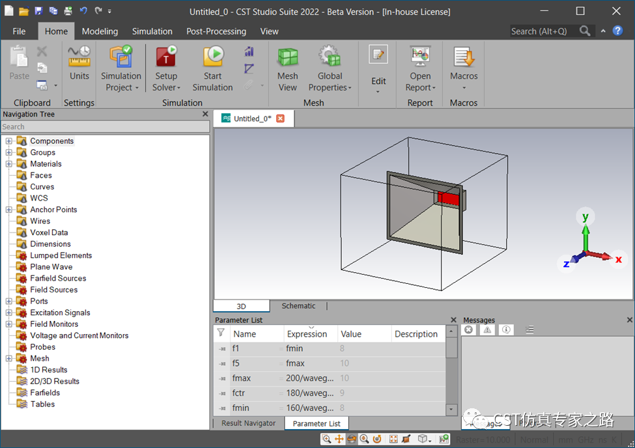The width and height of the screenshot is (635, 448).
Task: Click the Start Simulation button
Action: click(212, 68)
